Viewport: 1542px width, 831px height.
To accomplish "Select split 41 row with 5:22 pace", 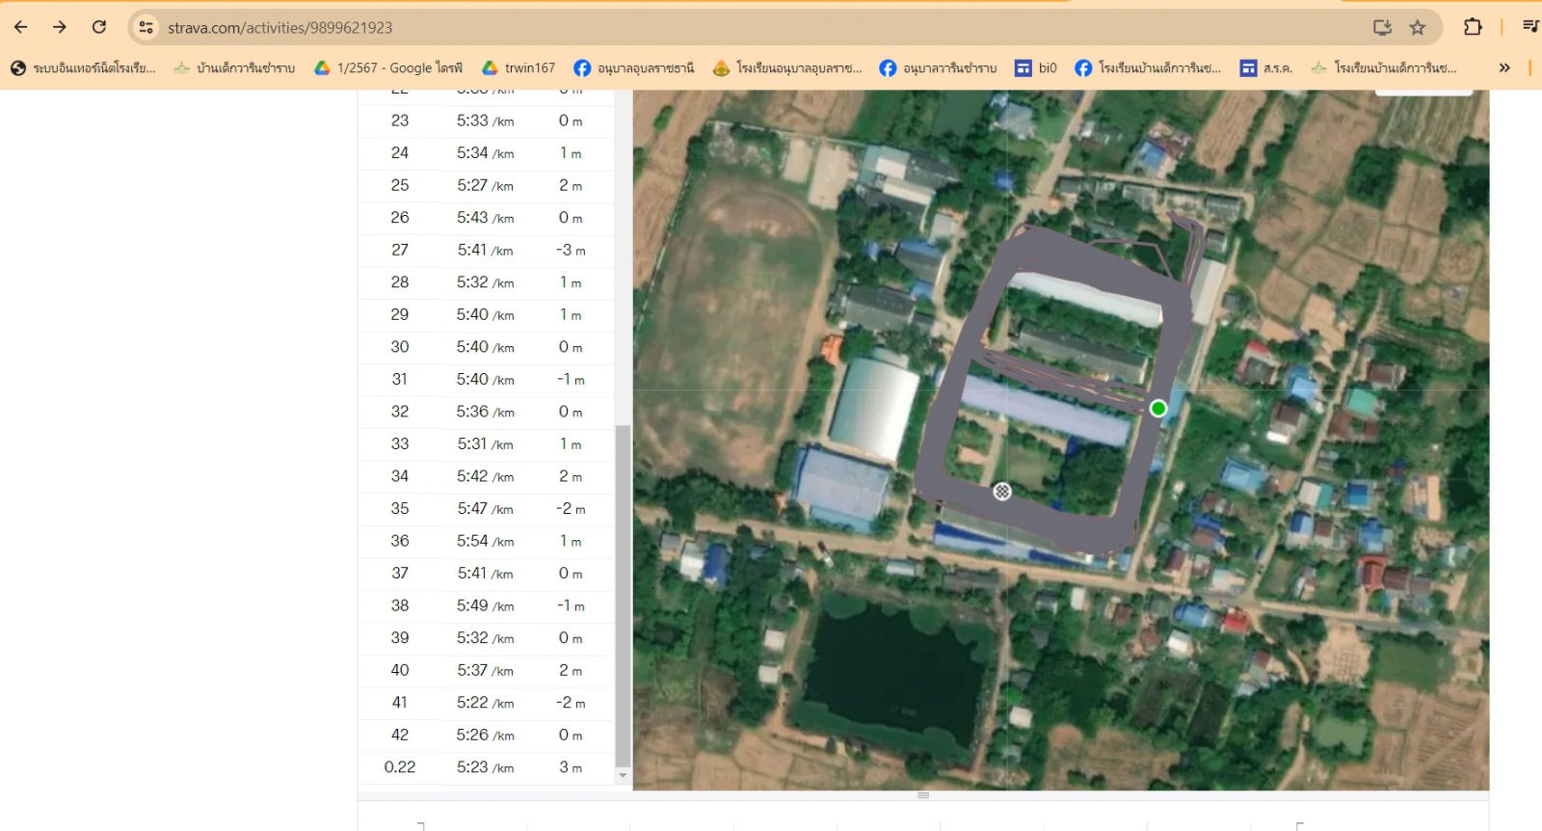I will [x=485, y=703].
